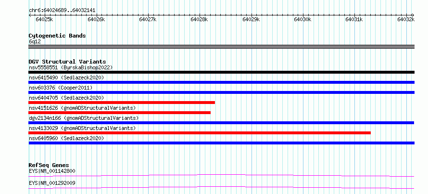Click the nsv6404705 (Sedlazeck2020) label
Screen dimensions: 428x194
tap(66, 98)
